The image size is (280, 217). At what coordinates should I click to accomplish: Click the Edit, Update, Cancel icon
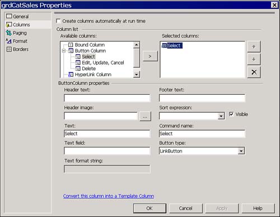(78, 63)
